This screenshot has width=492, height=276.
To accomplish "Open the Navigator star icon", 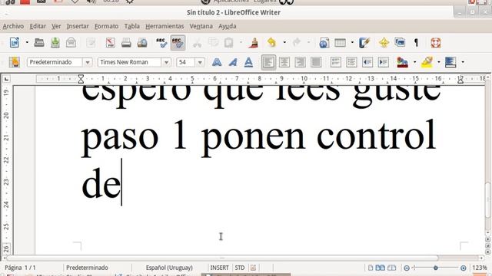I will [x=384, y=43].
